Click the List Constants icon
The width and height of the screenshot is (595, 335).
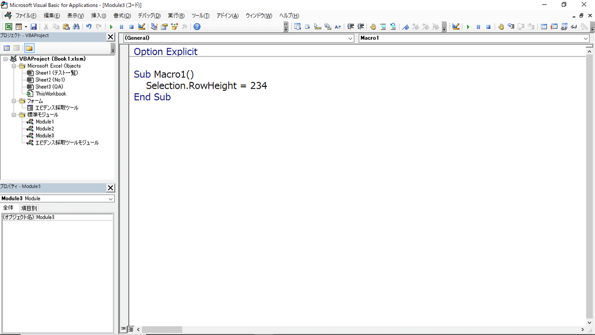point(307,27)
